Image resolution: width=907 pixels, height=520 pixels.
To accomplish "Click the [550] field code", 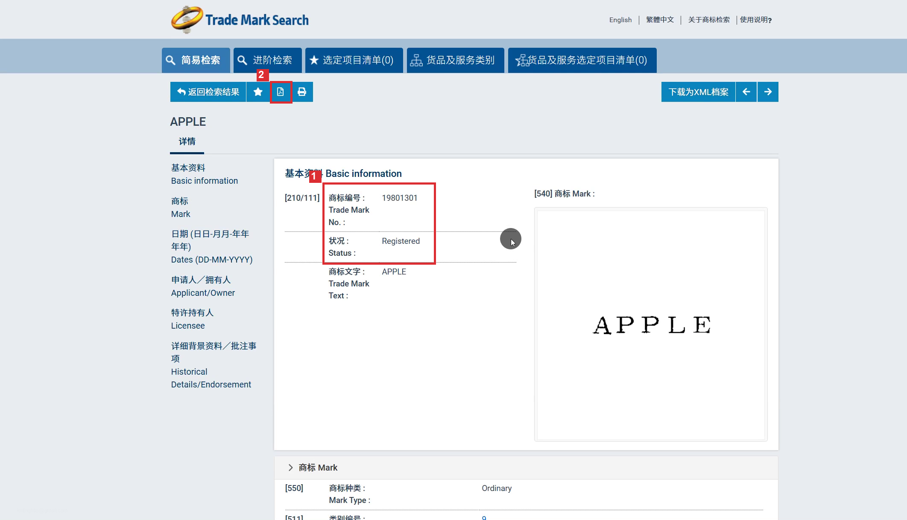I will point(294,488).
